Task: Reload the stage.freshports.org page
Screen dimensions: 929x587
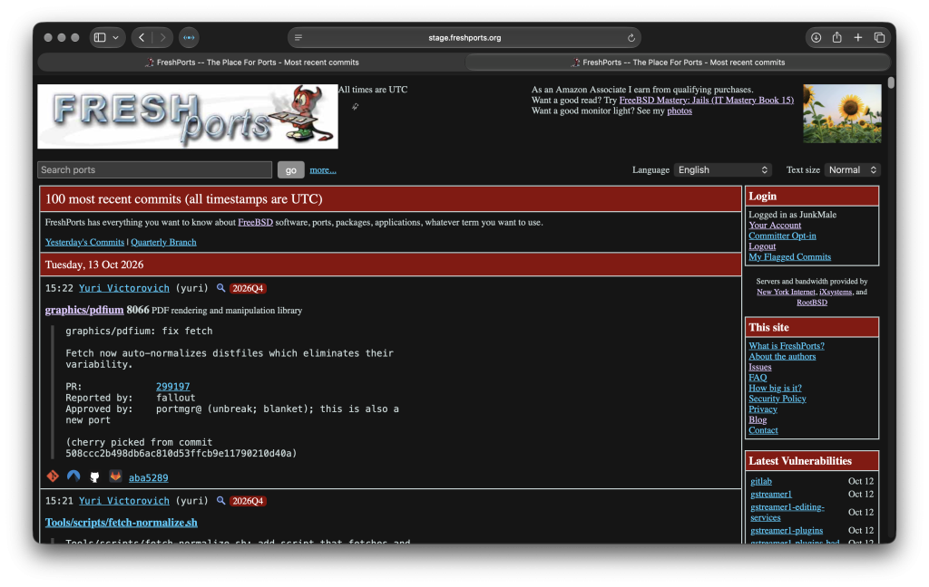Action: click(x=631, y=37)
